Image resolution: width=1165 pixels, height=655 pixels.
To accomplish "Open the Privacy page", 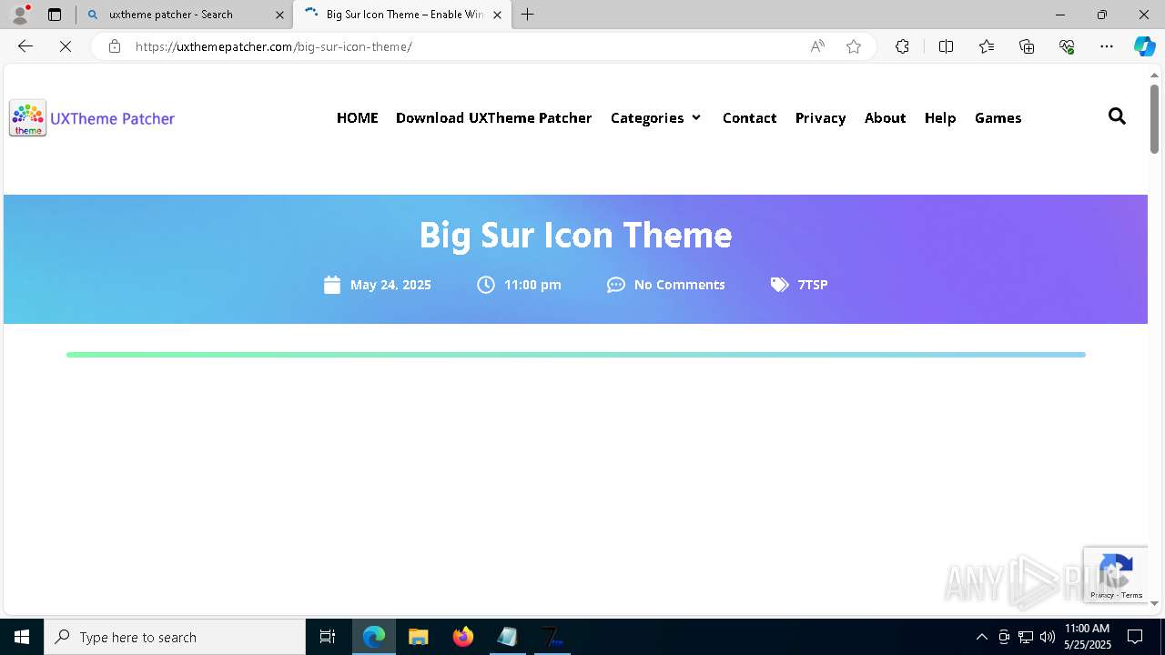I will tap(820, 117).
